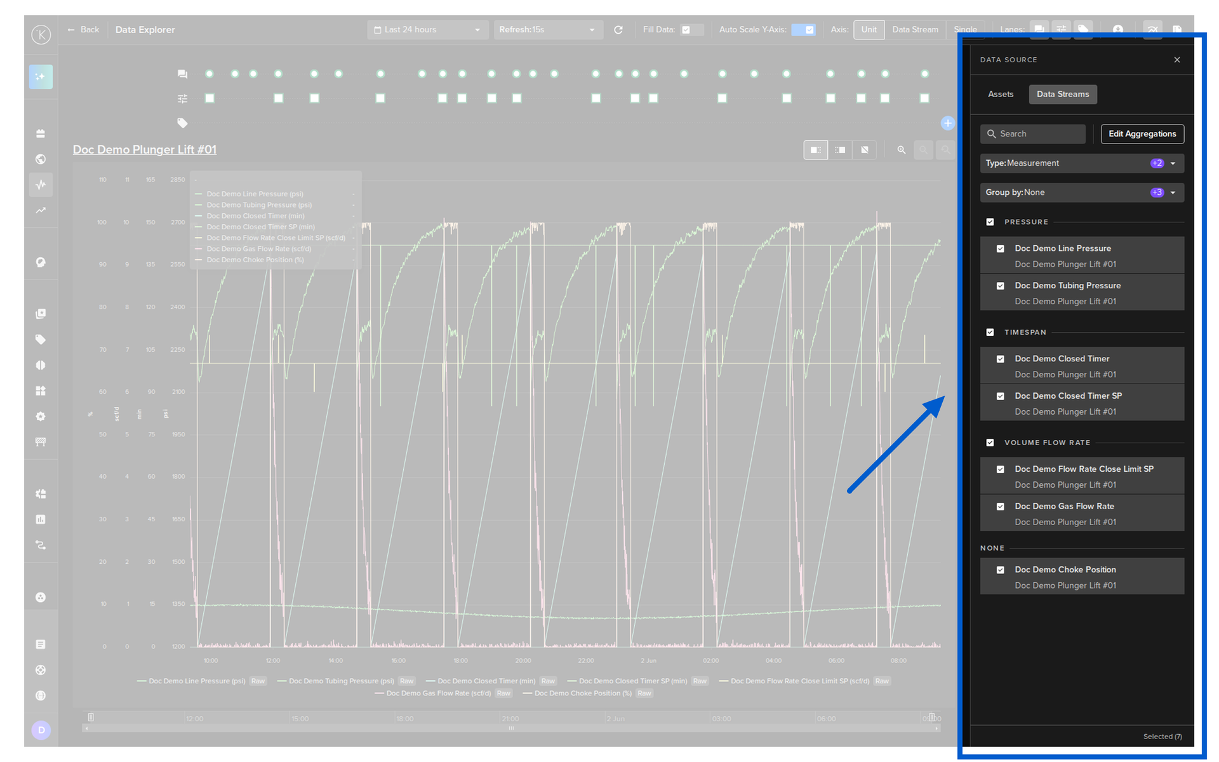Image resolution: width=1219 pixels, height=762 pixels.
Task: Uncheck the TIMESPAN group checkbox
Action: click(990, 333)
